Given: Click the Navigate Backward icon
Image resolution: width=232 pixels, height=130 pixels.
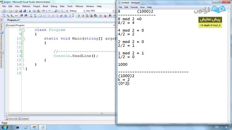Looking at the screenshot, I should point(56,11).
